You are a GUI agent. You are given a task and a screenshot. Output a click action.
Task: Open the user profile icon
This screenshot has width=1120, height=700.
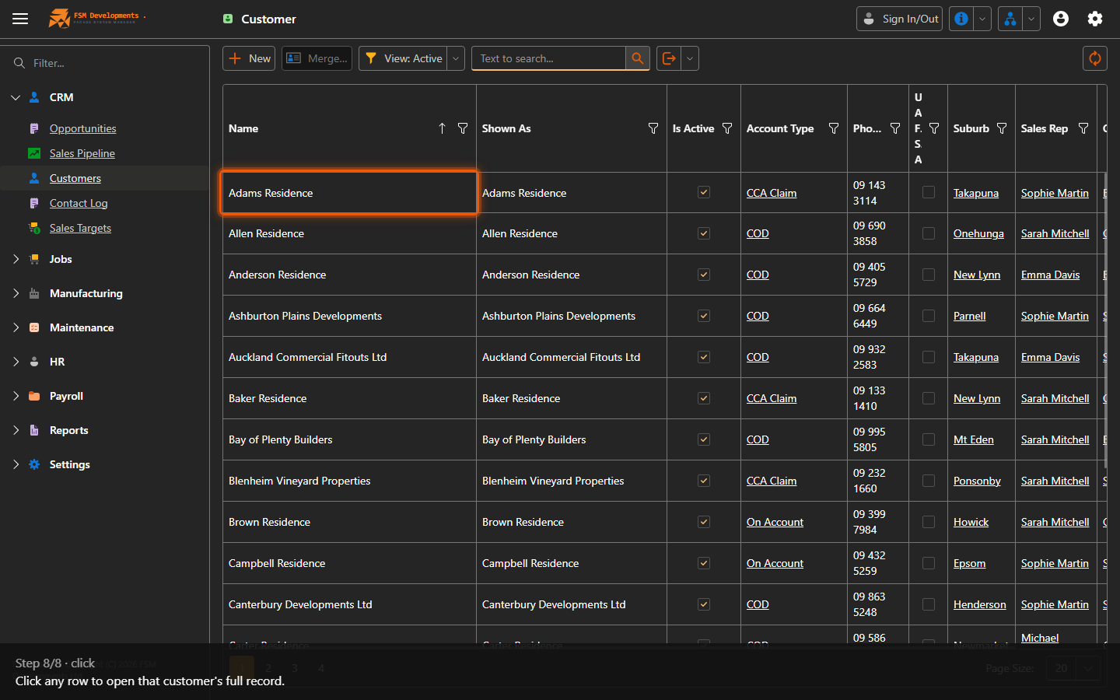[1061, 19]
